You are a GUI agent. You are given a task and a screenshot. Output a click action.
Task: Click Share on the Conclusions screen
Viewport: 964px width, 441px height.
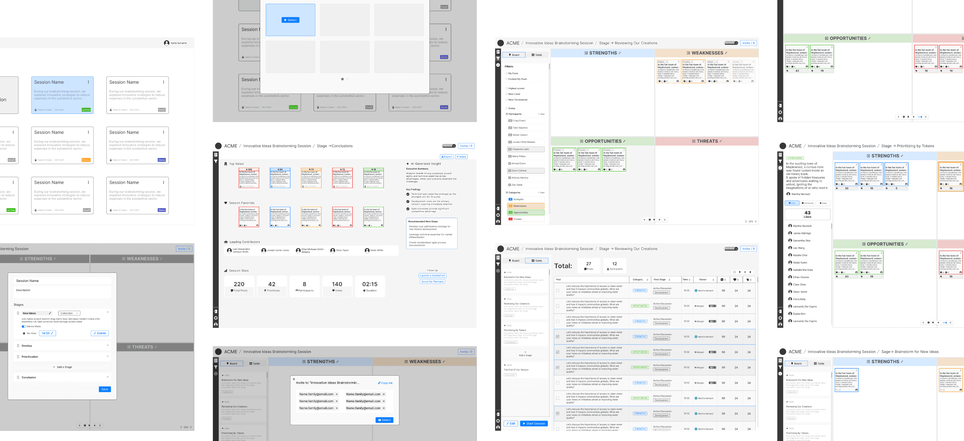(x=461, y=157)
